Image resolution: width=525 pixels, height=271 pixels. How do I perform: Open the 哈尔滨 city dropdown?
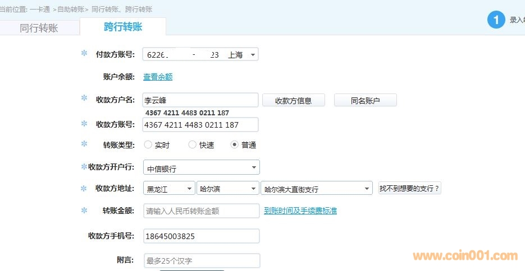[227, 188]
